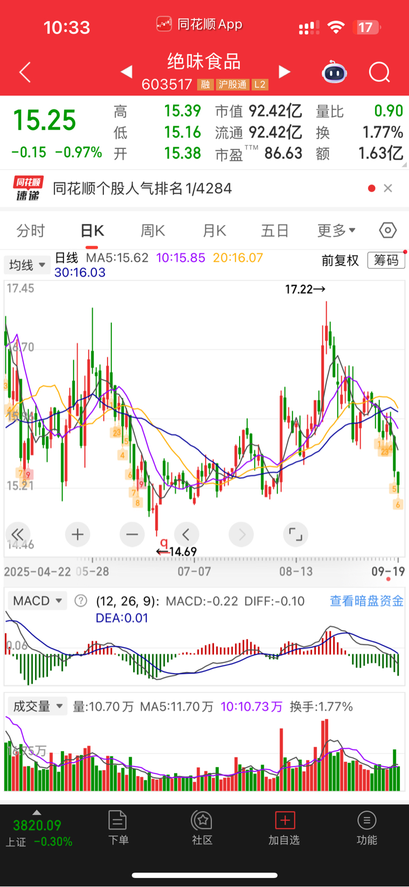Open the MACD indicator dropdown

tap(37, 601)
